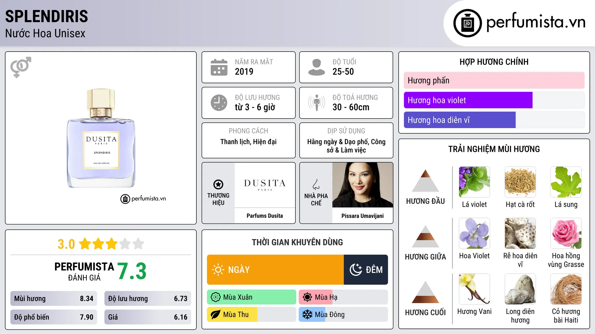This screenshot has width=595, height=334.
Task: Click the nose icon above Nhà pha chế
Action: point(316,184)
